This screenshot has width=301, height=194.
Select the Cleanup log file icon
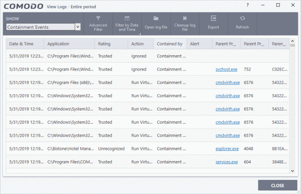(x=184, y=18)
